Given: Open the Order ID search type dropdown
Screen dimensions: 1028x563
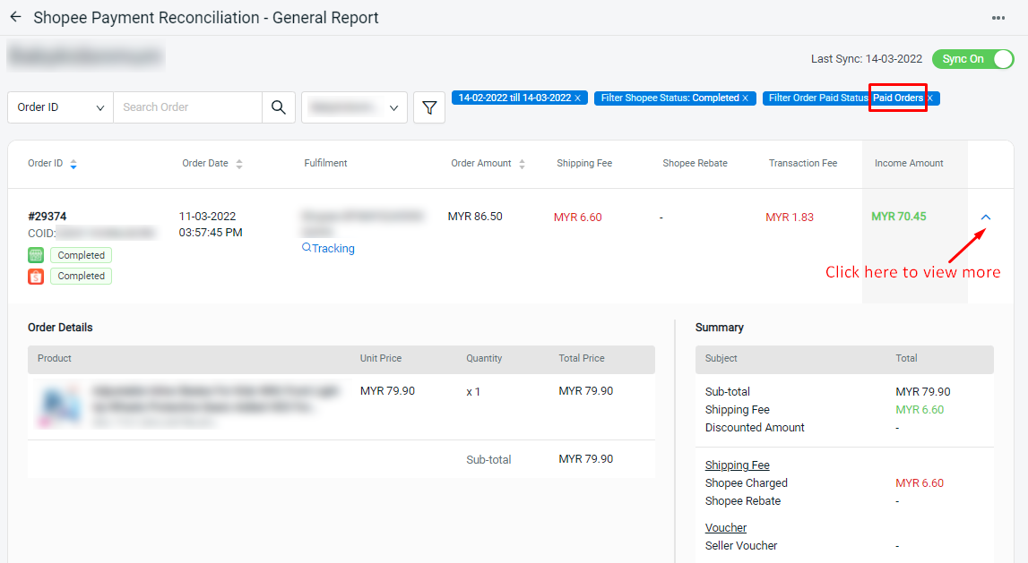Looking at the screenshot, I should click(x=59, y=107).
